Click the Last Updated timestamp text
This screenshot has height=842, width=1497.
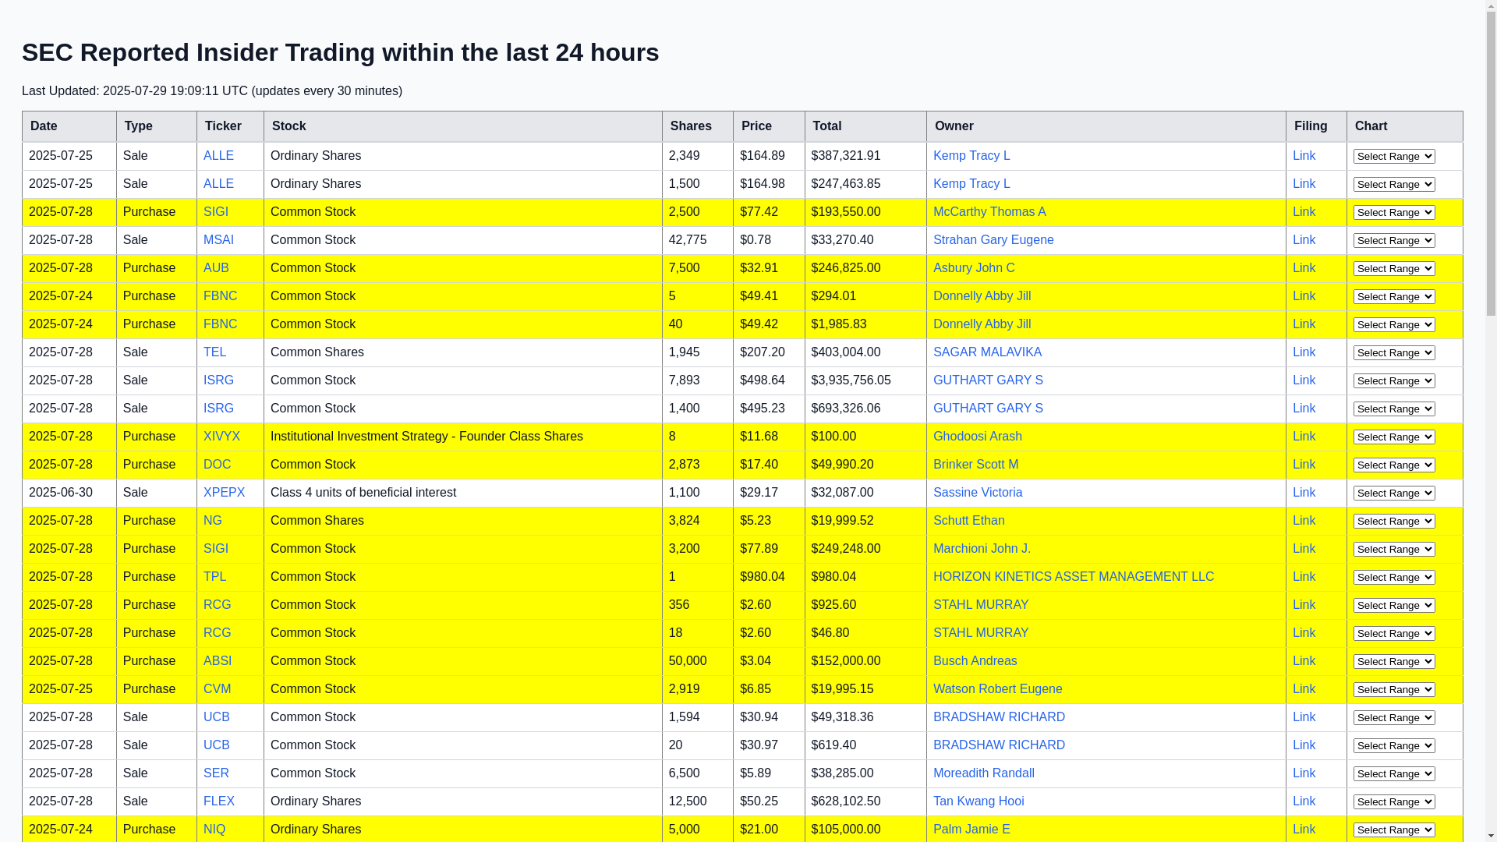click(x=212, y=91)
